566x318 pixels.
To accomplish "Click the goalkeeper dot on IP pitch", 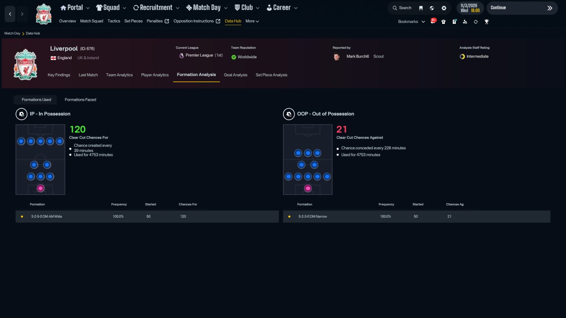I will 40,188.
